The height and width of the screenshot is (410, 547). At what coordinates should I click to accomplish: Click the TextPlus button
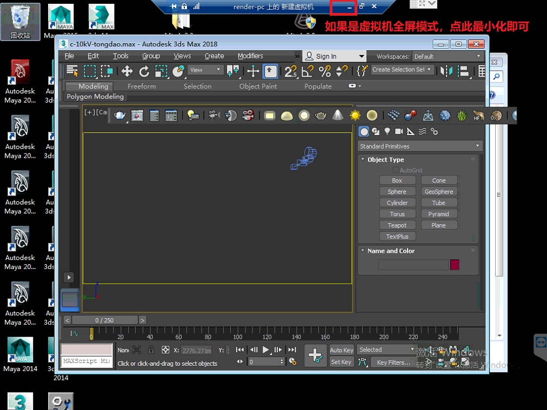tap(397, 237)
